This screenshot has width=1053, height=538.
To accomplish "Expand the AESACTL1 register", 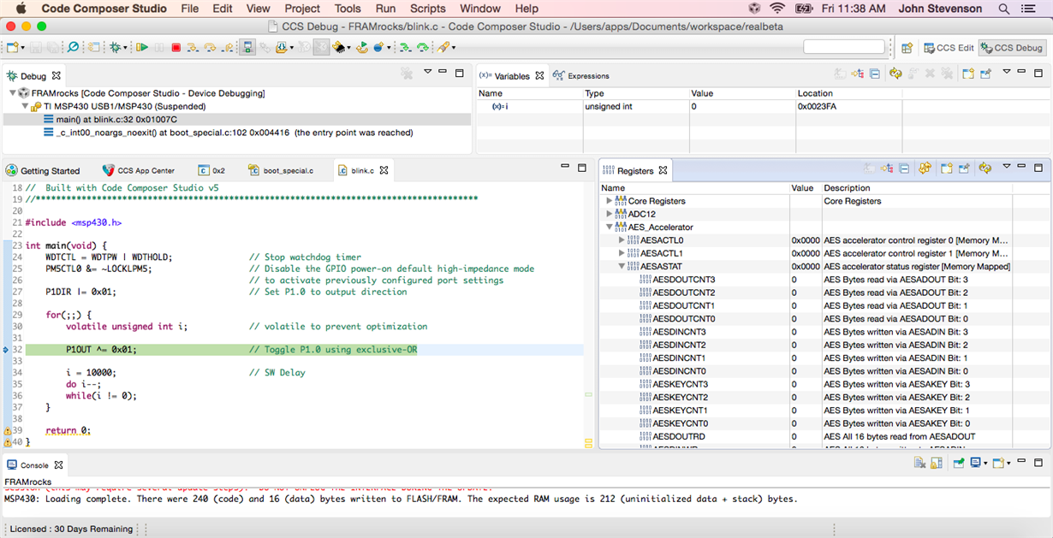I will tap(622, 253).
